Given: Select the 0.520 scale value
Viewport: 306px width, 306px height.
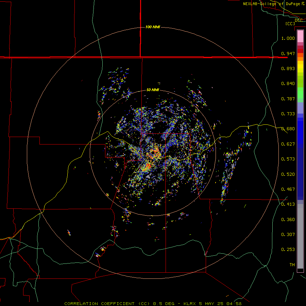Looking at the screenshot, I should tap(288, 174).
